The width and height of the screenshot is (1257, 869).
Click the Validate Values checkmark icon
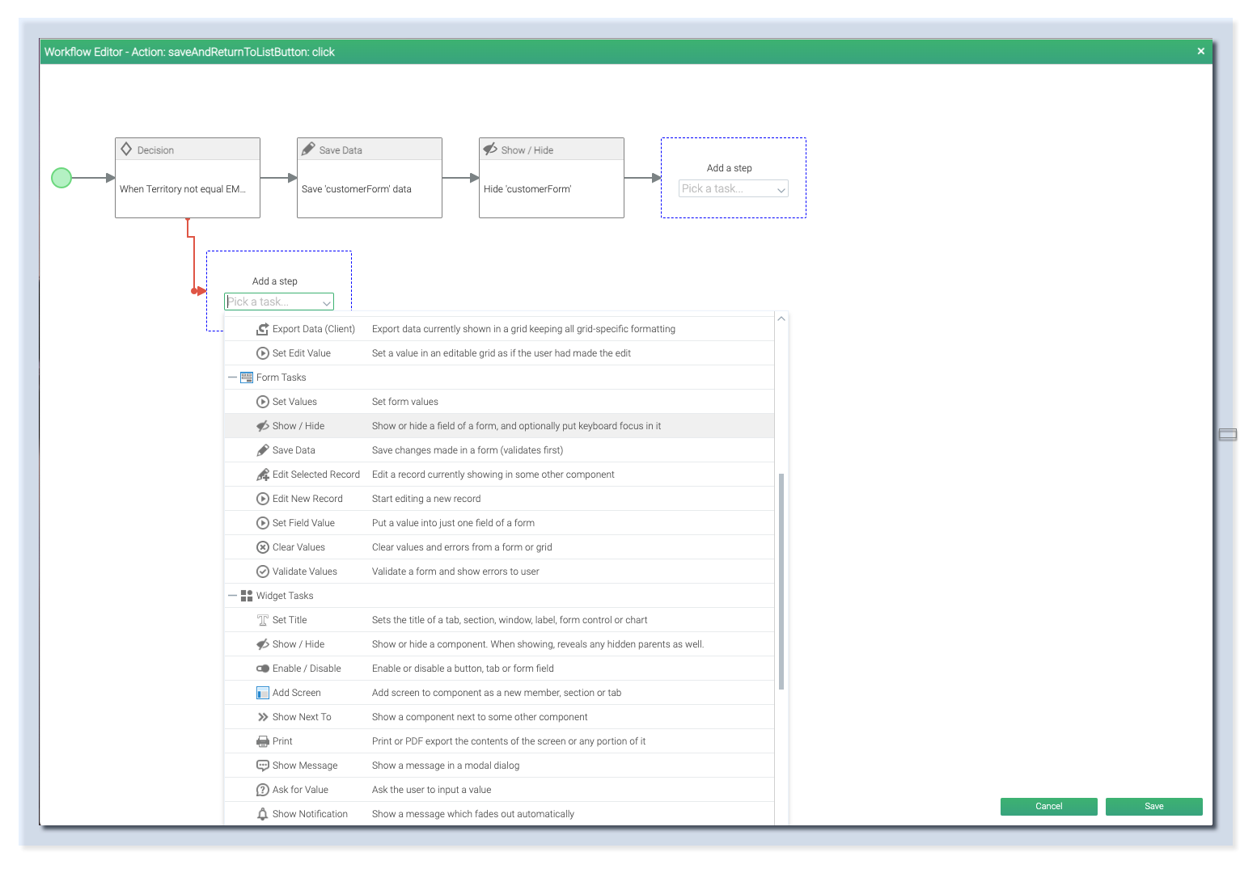[x=262, y=571]
